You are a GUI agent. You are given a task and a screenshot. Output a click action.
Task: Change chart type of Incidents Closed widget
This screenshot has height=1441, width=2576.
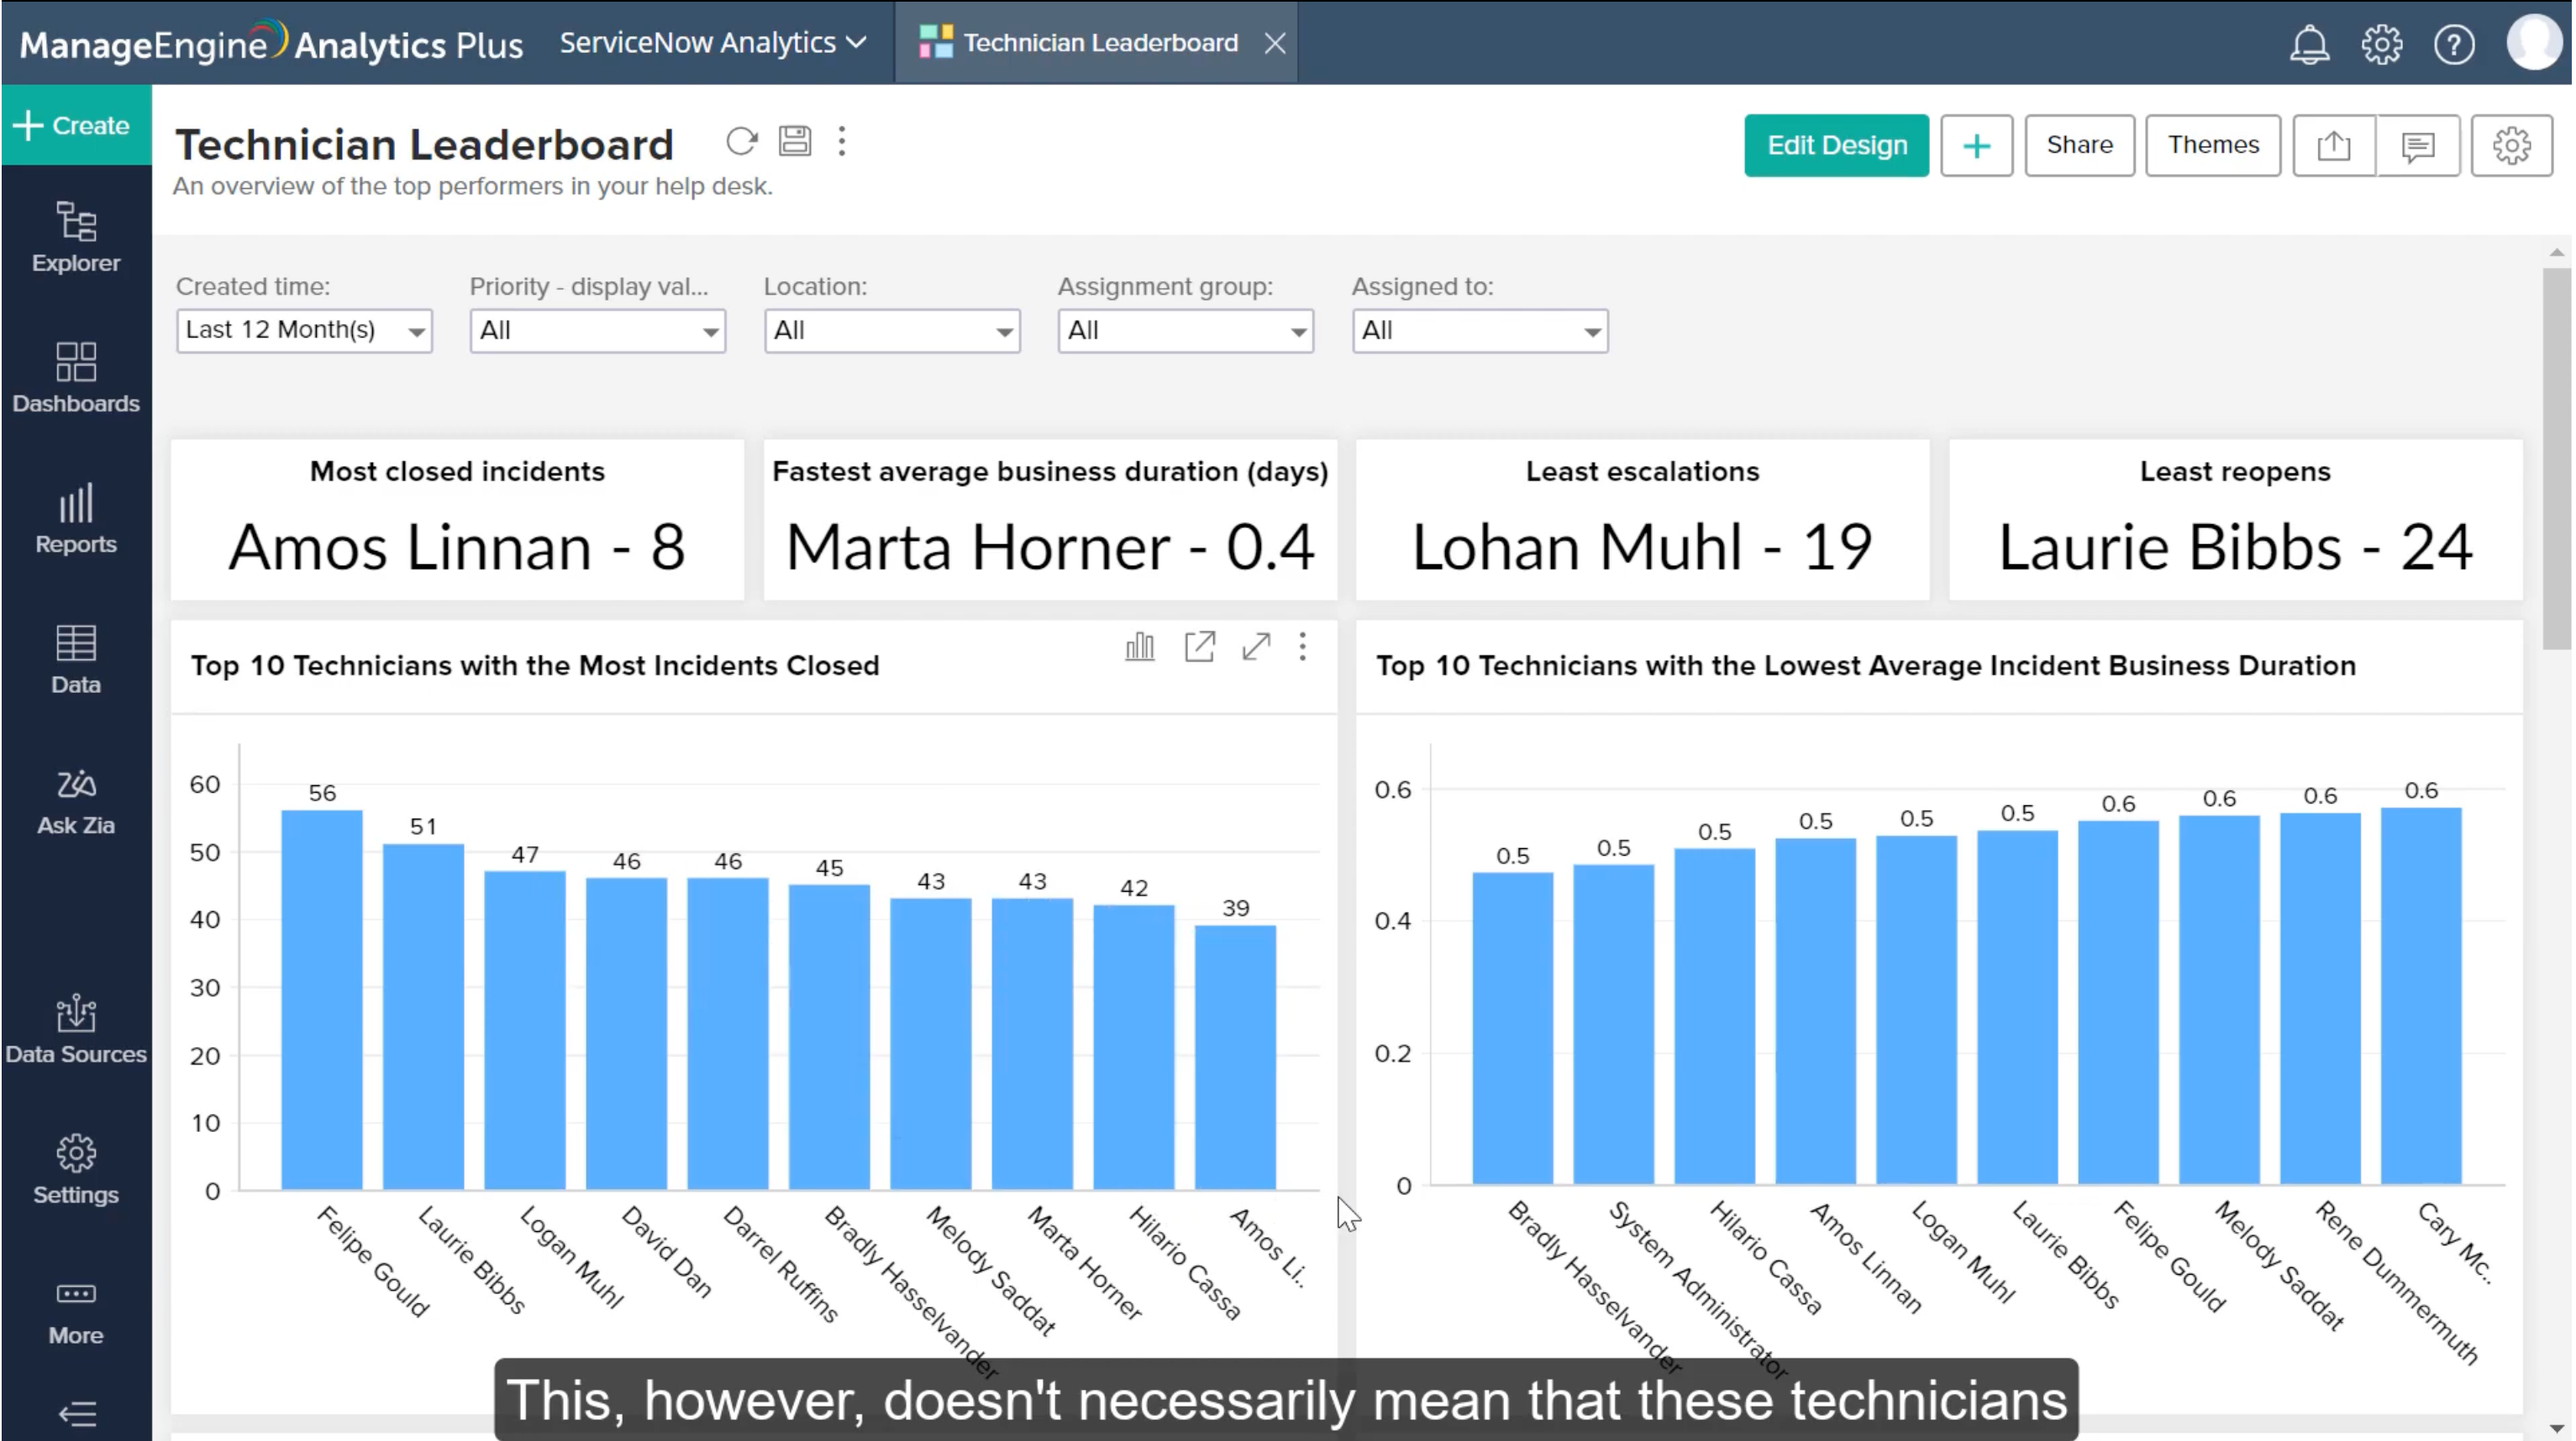[1139, 647]
